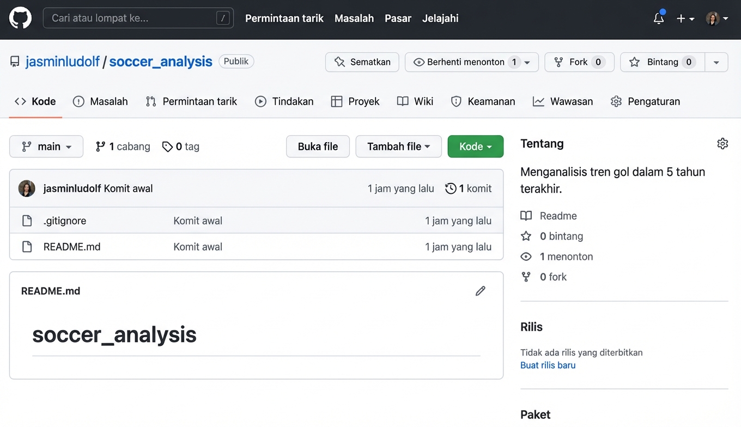Open the 0 bintang stargazers link

[x=552, y=236]
